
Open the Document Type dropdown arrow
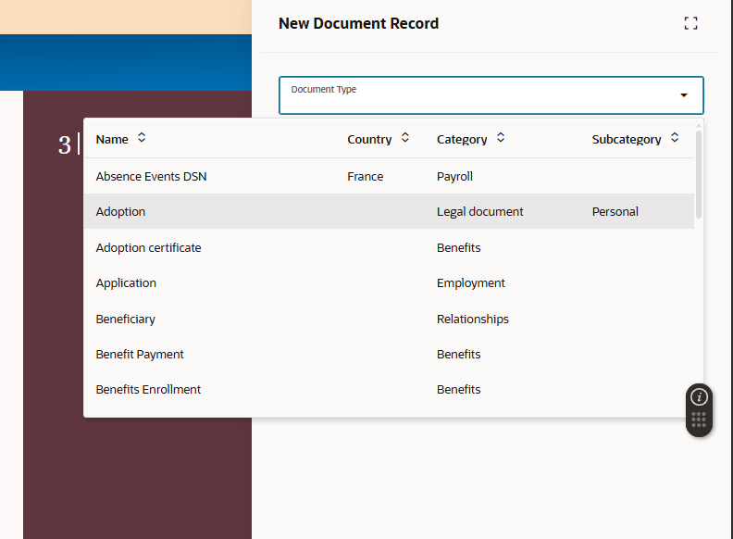click(x=683, y=95)
